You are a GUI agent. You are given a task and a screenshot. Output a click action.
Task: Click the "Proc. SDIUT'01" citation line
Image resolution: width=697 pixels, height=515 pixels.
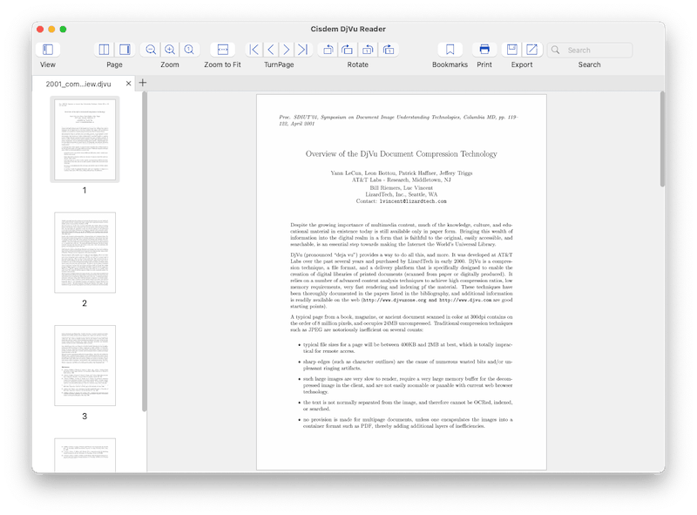click(x=398, y=120)
